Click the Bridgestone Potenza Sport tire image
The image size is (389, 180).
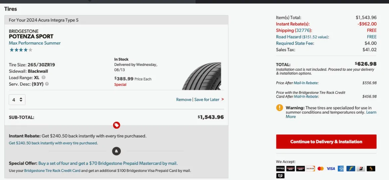[202, 76]
